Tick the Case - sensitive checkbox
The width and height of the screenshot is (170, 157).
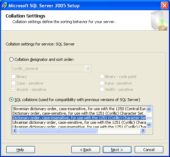(13, 83)
